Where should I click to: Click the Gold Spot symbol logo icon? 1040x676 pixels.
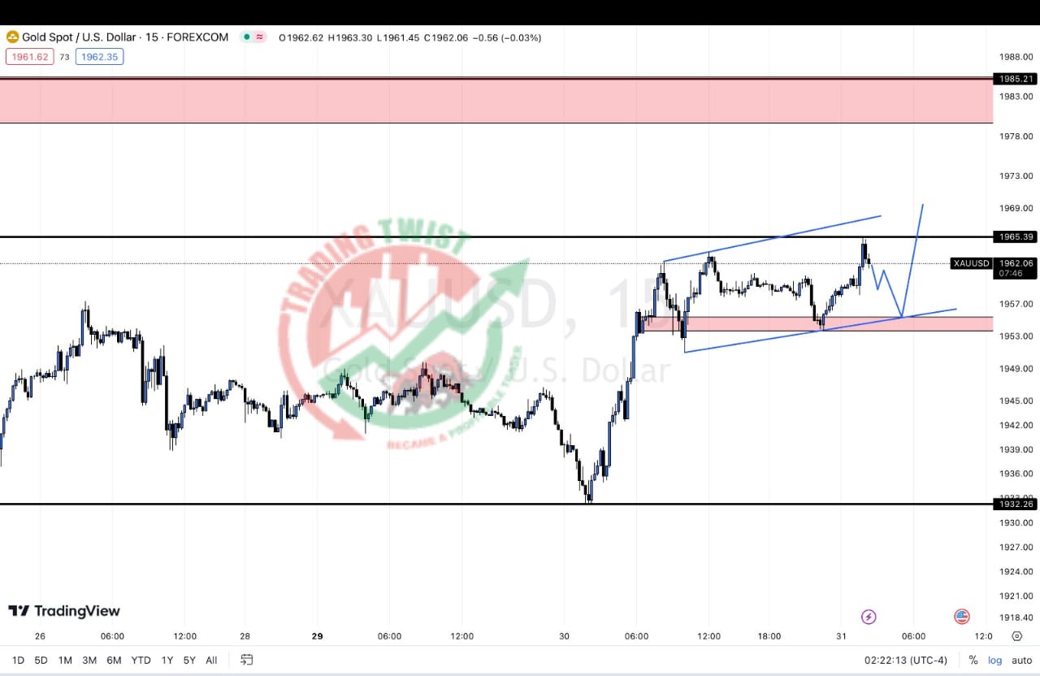coord(13,37)
